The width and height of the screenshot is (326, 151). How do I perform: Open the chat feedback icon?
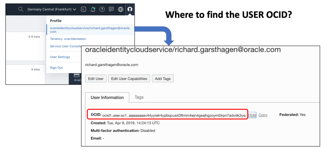111,9
